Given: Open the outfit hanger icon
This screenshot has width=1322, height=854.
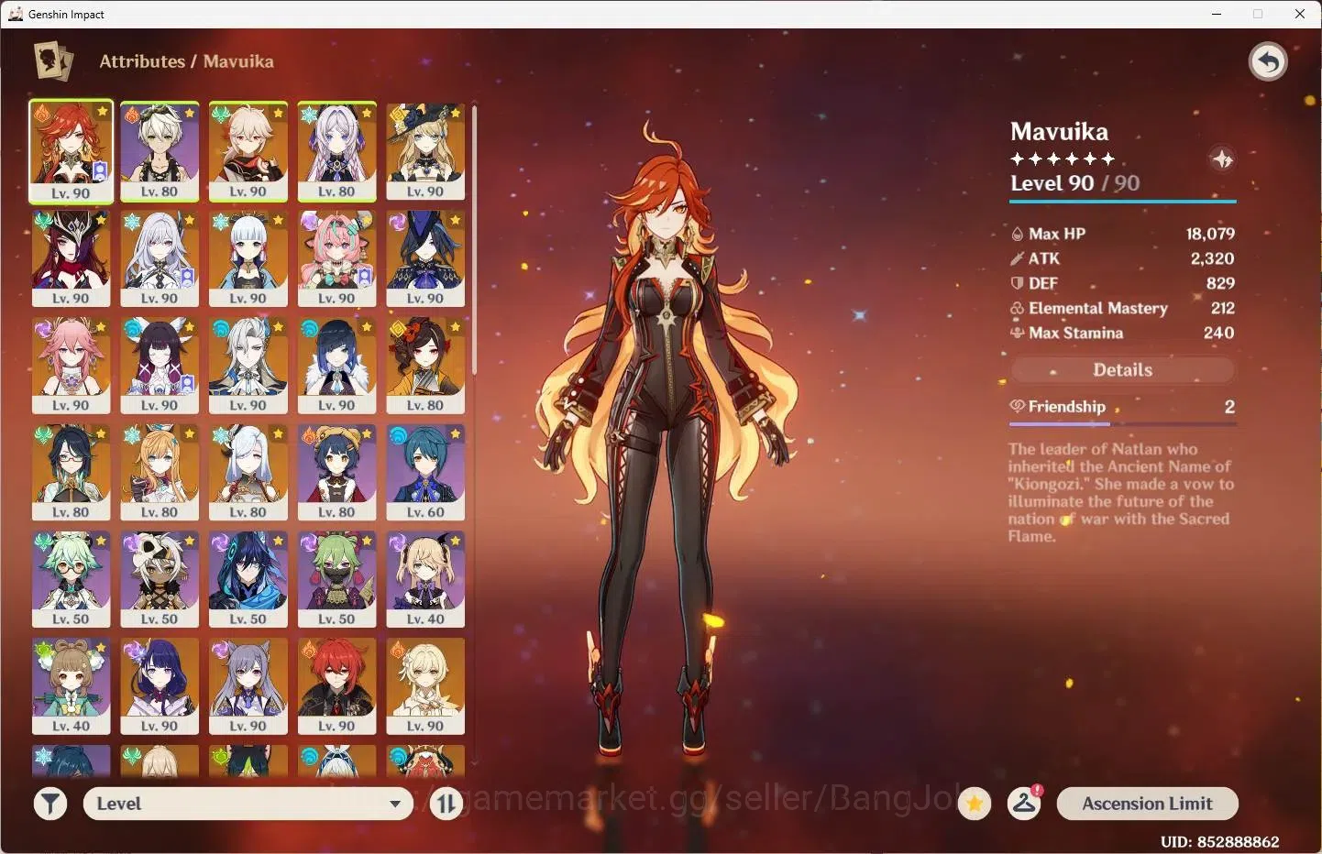Looking at the screenshot, I should click(1024, 804).
